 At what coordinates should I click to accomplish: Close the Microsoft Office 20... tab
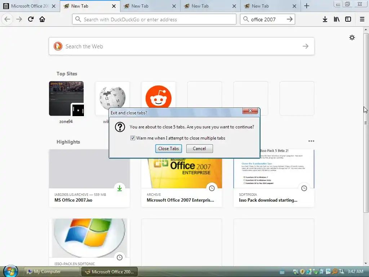54,6
